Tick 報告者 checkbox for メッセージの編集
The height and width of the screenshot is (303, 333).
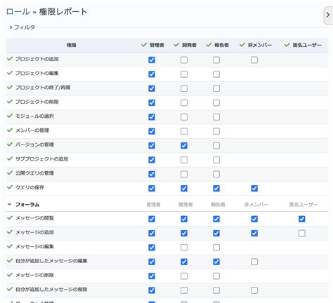coord(216,248)
